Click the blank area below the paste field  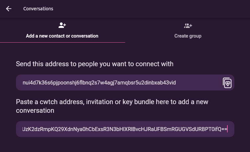[x=125, y=145]
